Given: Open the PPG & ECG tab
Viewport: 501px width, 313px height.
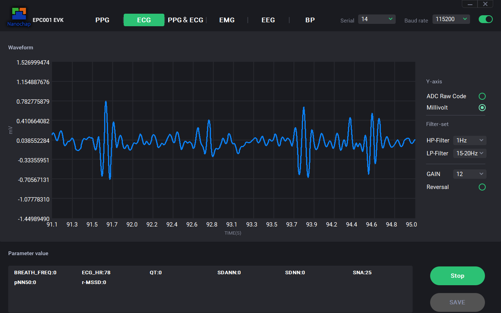Looking at the screenshot, I should (x=186, y=20).
